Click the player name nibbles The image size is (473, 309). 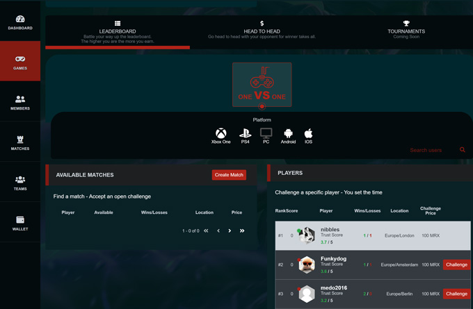point(330,229)
